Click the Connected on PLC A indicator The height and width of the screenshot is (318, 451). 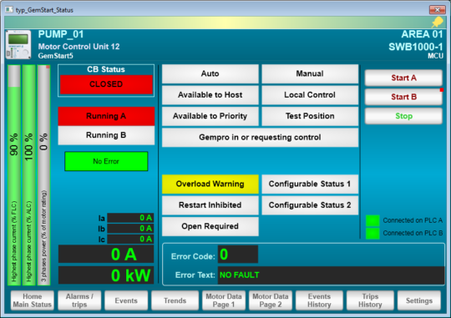372,220
